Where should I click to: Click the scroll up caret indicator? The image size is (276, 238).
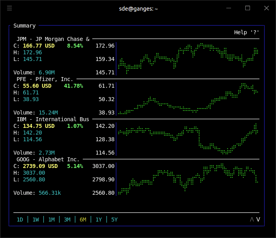tap(252, 220)
